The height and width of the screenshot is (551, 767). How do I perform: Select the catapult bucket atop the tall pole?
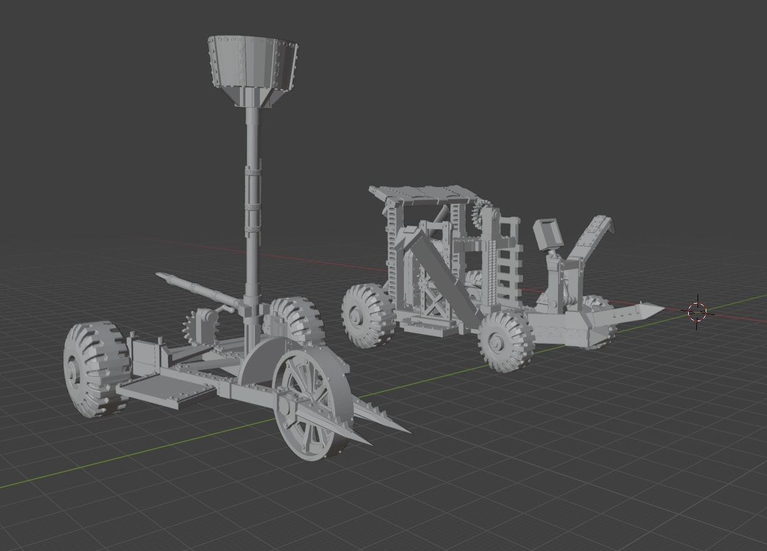pyautogui.click(x=253, y=70)
